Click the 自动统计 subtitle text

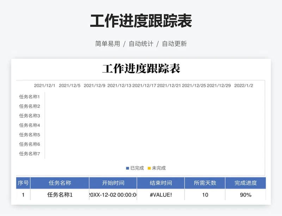141,44
